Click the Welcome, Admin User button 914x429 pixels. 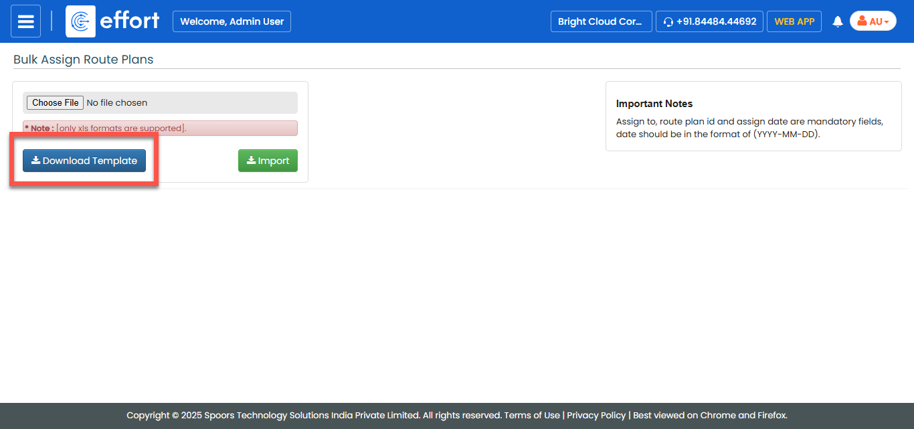pyautogui.click(x=232, y=21)
